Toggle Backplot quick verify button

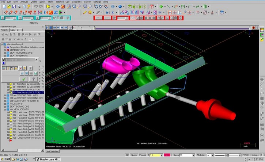coord(24,68)
